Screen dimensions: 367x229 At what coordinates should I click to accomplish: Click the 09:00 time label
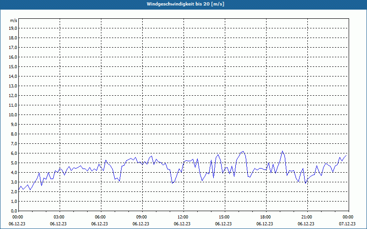[143, 217]
